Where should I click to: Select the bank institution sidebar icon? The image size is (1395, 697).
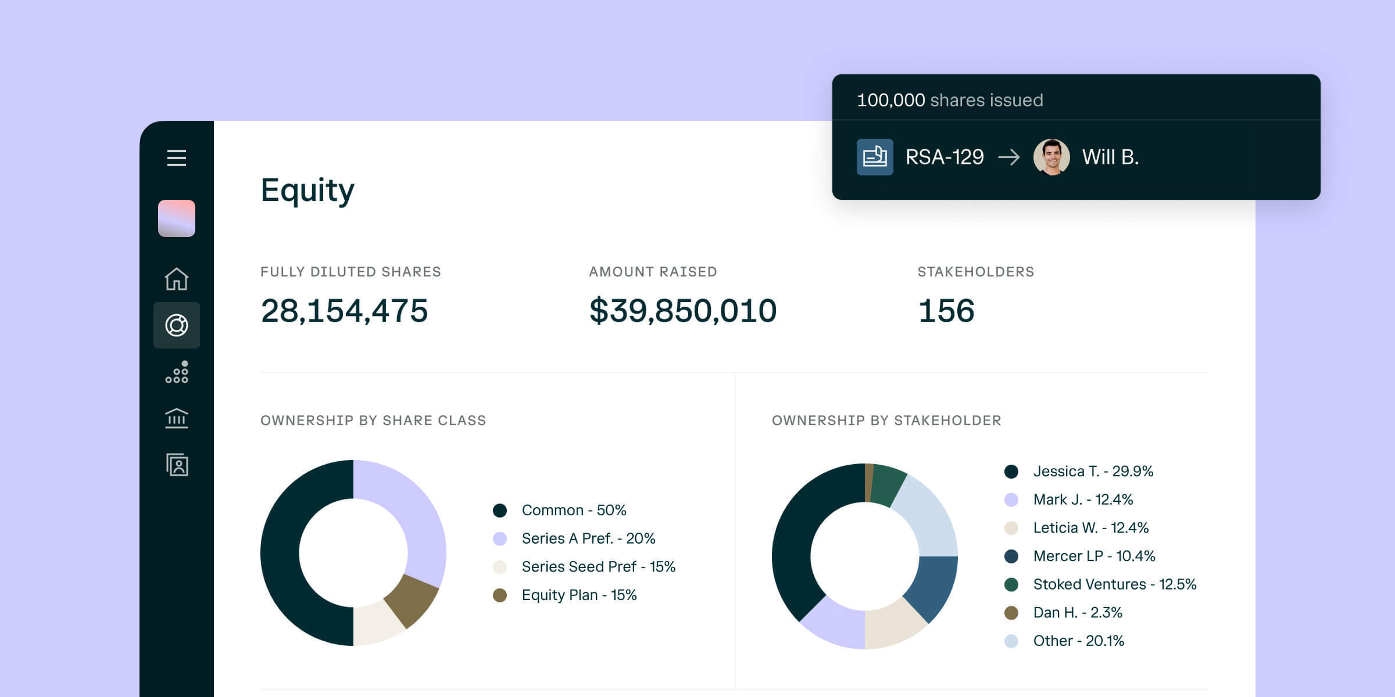(176, 418)
